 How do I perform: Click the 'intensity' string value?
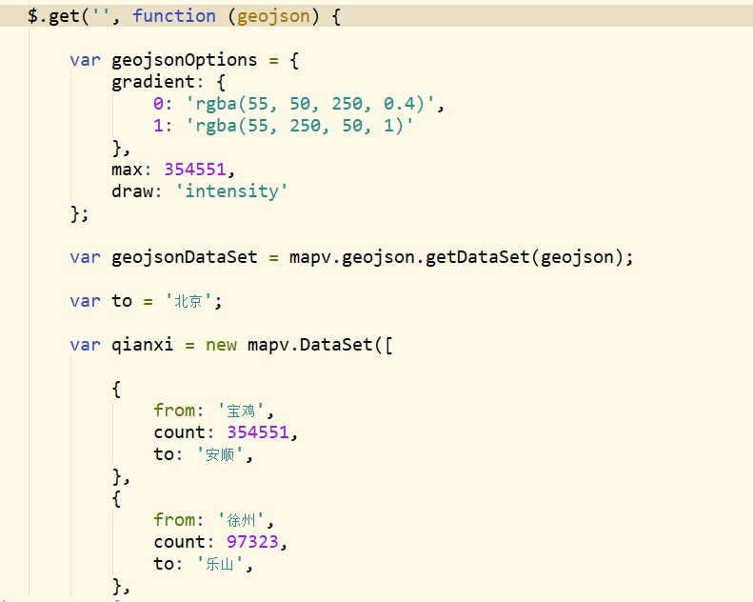pos(231,191)
